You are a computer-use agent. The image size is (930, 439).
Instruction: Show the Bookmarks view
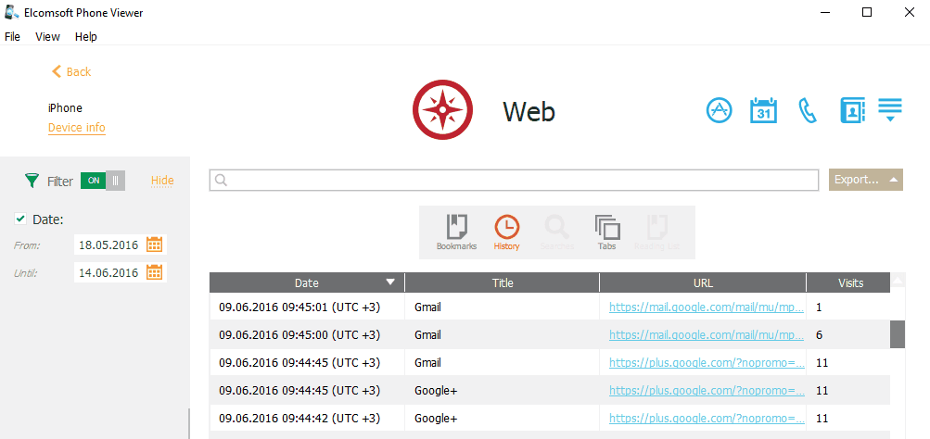(x=456, y=232)
